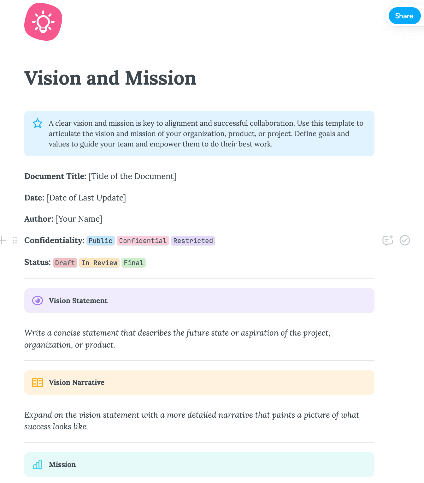Click the [Your Name] author placeholder
Screen dimensions: 424x483
point(79,219)
